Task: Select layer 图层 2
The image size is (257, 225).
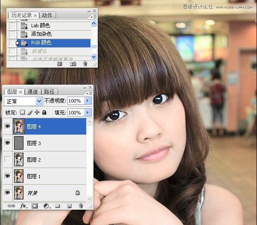Action: [50, 159]
